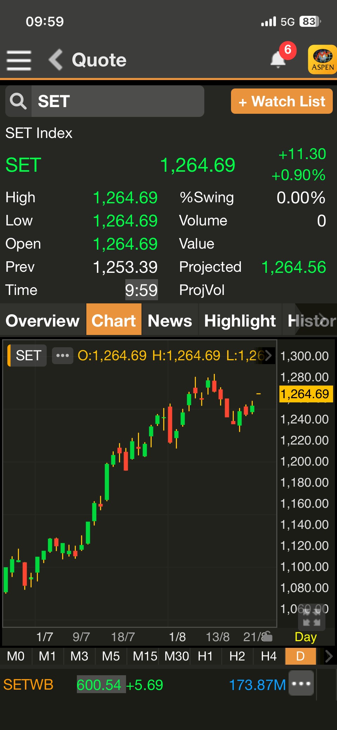Image resolution: width=337 pixels, height=730 pixels.
Task: Select the M1 timeframe
Action: pyautogui.click(x=47, y=656)
